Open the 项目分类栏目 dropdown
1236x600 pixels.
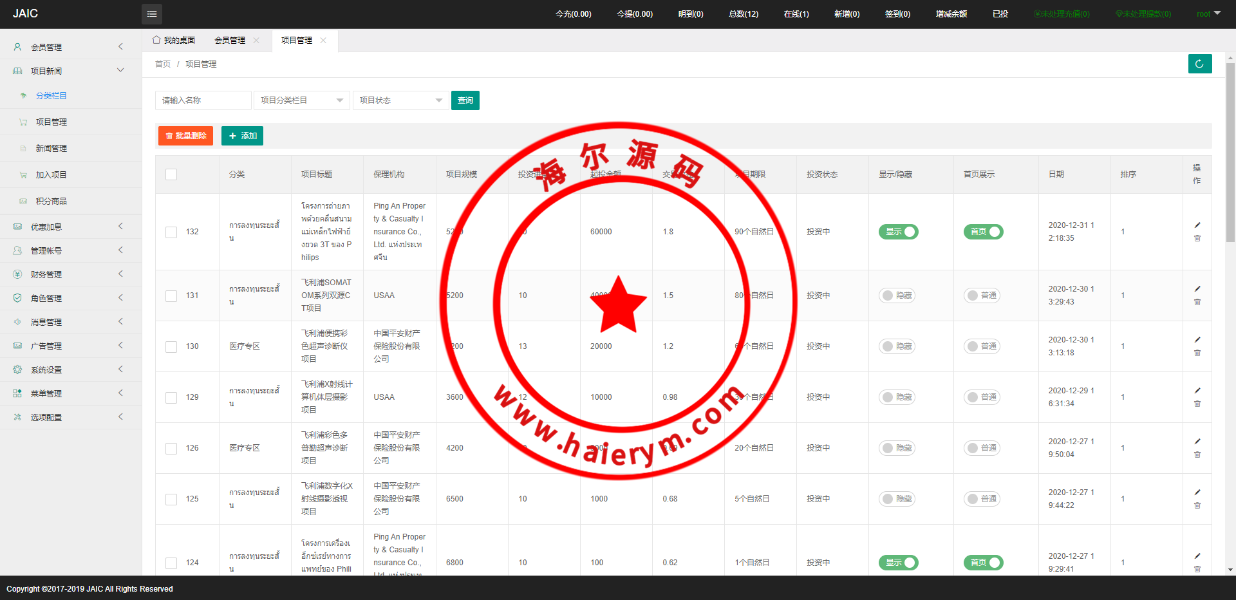tap(301, 100)
